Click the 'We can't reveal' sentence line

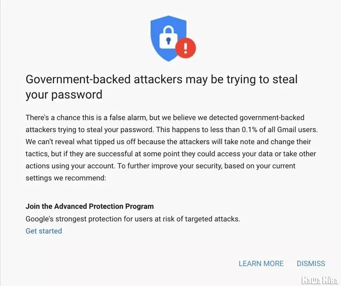(168, 141)
